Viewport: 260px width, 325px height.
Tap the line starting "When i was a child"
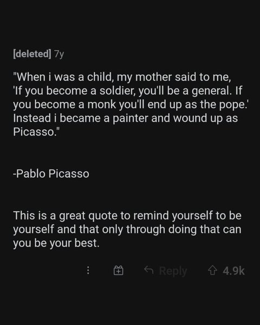tap(122, 77)
